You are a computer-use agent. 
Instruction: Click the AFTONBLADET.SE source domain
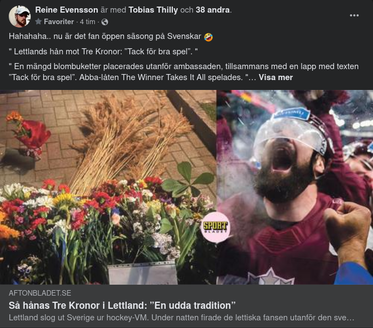pyautogui.click(x=40, y=293)
